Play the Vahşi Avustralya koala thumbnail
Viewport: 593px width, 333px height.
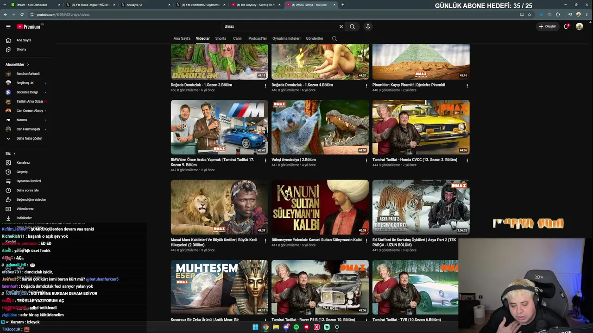(x=320, y=127)
